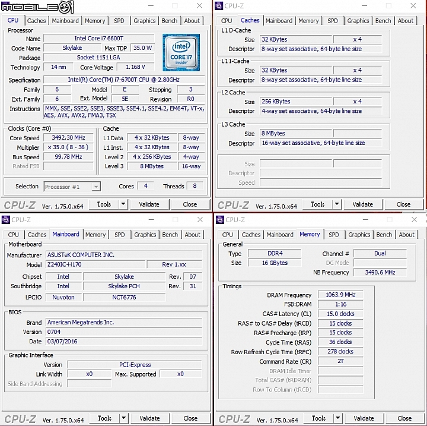Close the Mainboard window via title bar X
427x426 pixels.
click(200, 220)
